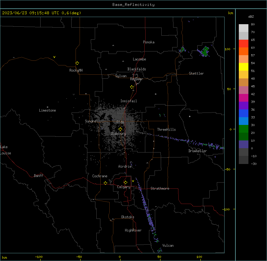The height and width of the screenshot is (261, 267).
Task: Click the yellow diamond marker above Calgary label
Action: point(125,183)
